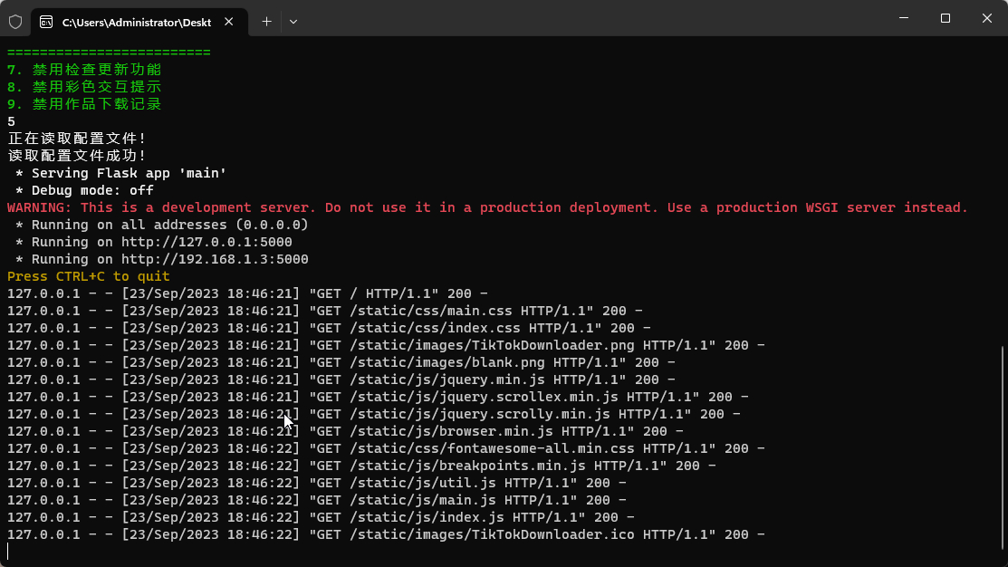Viewport: 1008px width, 567px height.
Task: Click menu option 8 禁用彩色交互提示
Action: (84, 87)
